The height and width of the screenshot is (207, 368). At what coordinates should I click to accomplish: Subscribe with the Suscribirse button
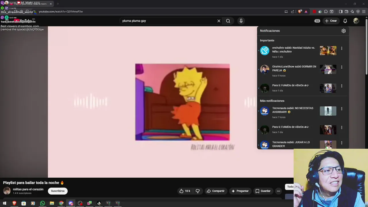click(x=58, y=191)
